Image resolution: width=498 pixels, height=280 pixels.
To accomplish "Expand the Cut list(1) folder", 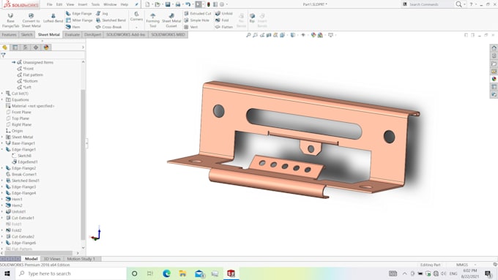I will tap(2, 94).
